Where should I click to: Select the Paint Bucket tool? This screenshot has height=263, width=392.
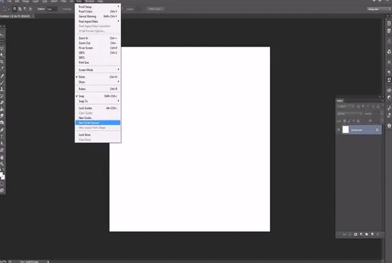(x=2, y=109)
